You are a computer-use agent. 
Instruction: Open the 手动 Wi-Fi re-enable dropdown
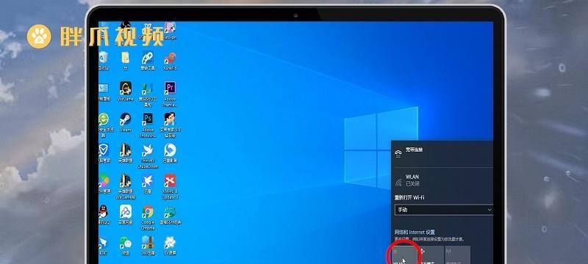coord(444,210)
